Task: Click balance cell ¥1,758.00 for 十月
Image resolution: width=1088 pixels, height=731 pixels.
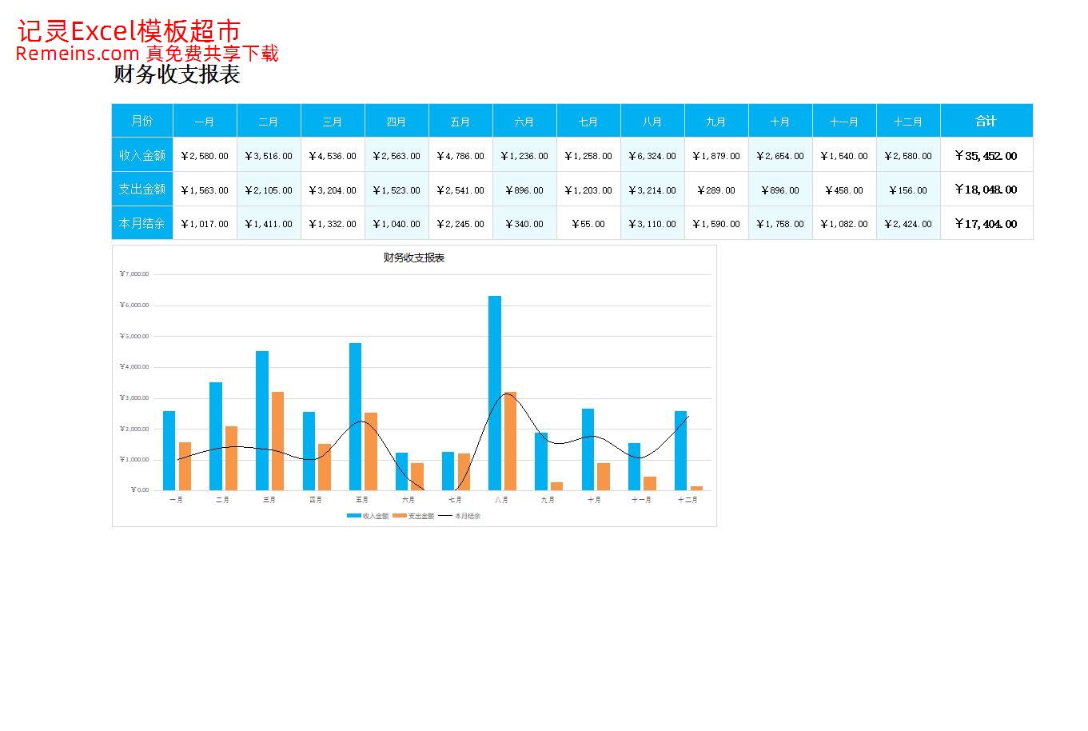Action: [780, 223]
